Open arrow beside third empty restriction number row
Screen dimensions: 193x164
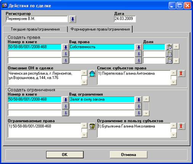tap(66, 113)
